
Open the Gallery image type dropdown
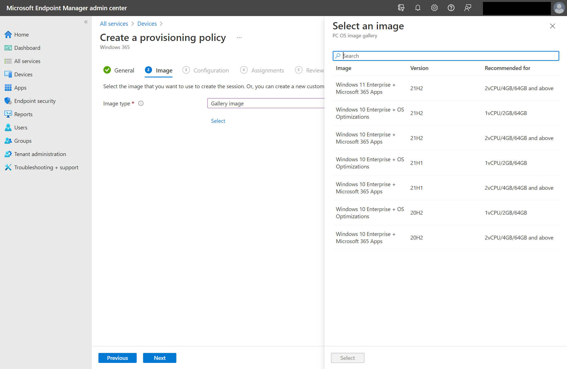coord(266,103)
